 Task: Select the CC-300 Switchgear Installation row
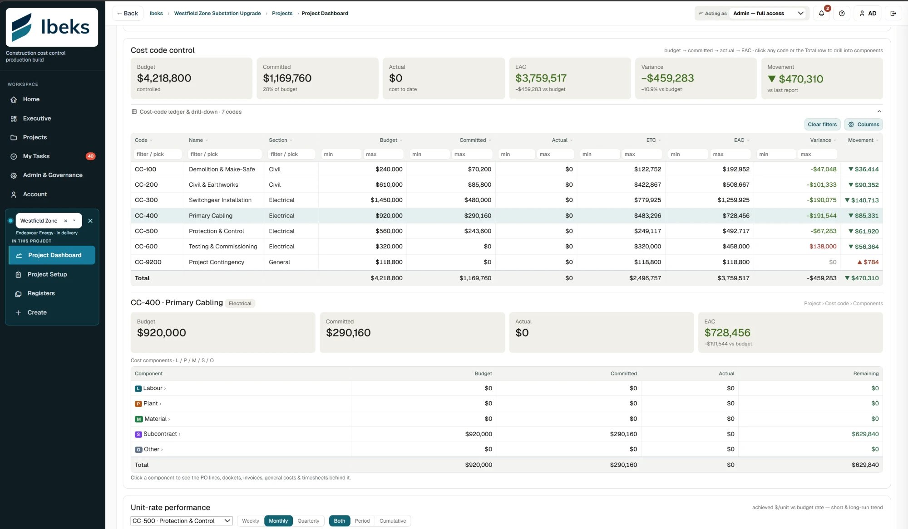tap(507, 200)
